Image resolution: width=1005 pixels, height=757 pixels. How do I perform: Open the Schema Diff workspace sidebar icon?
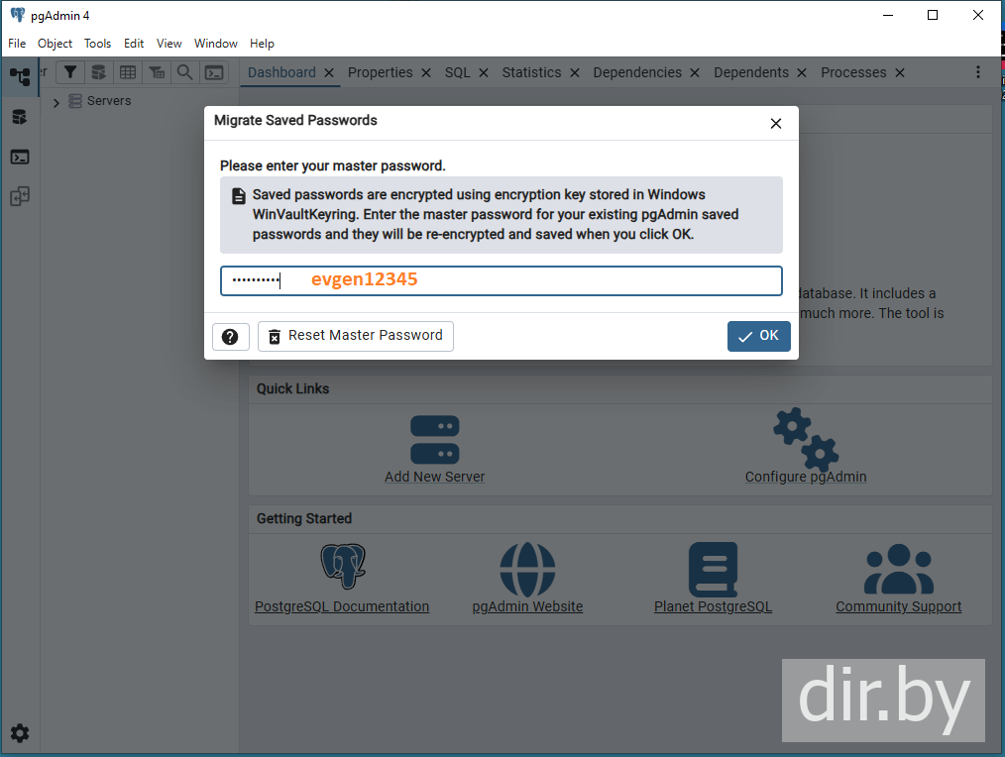click(20, 196)
